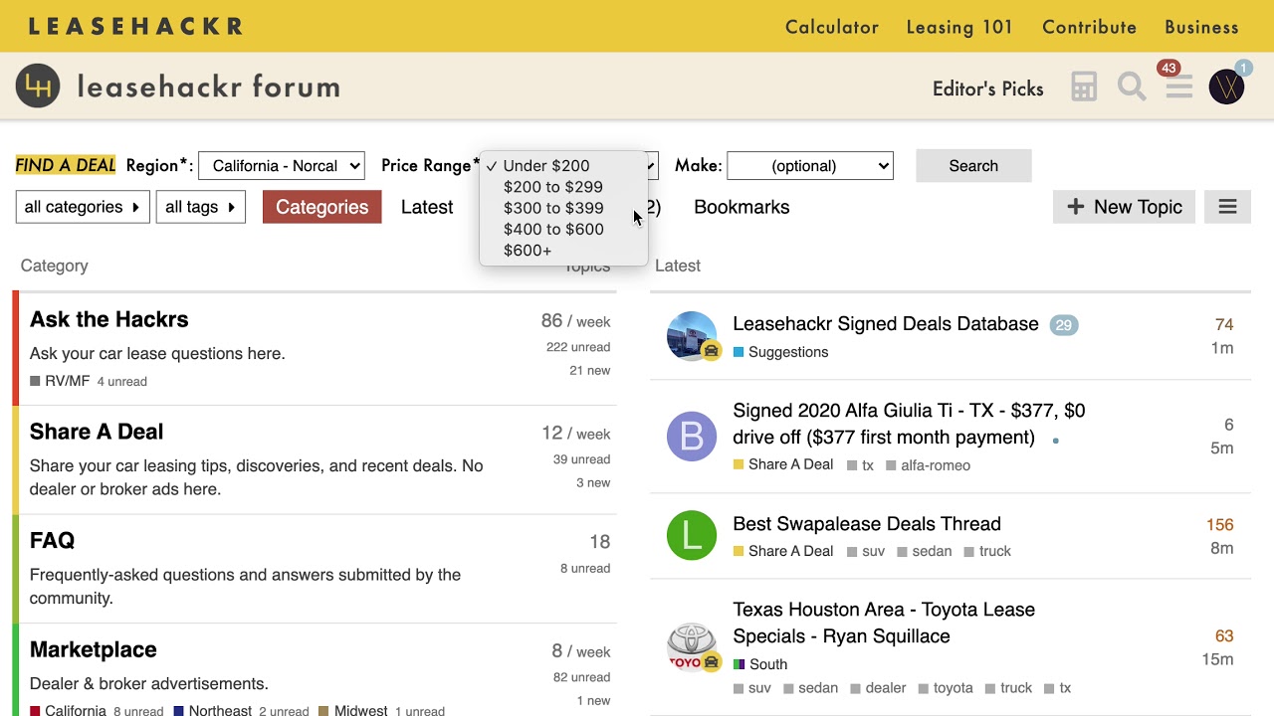Open the Marketplace category

[x=94, y=649]
